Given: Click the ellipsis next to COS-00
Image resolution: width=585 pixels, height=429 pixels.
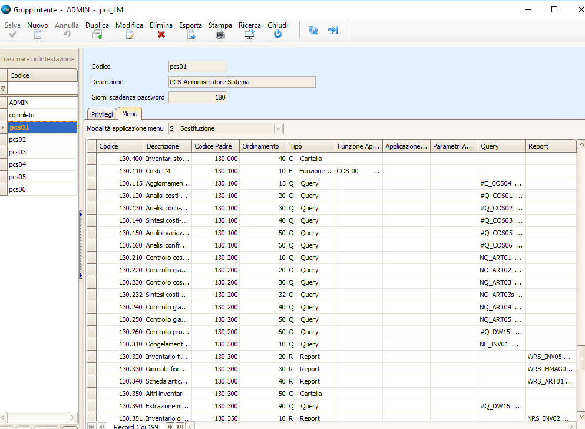Looking at the screenshot, I should tap(376, 171).
